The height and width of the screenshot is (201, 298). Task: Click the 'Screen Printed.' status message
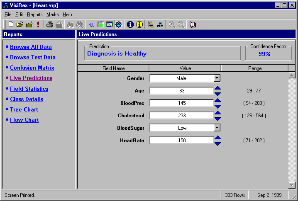(x=20, y=195)
